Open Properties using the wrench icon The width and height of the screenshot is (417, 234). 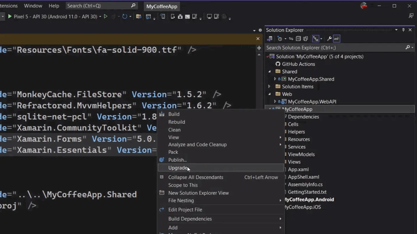point(329,38)
